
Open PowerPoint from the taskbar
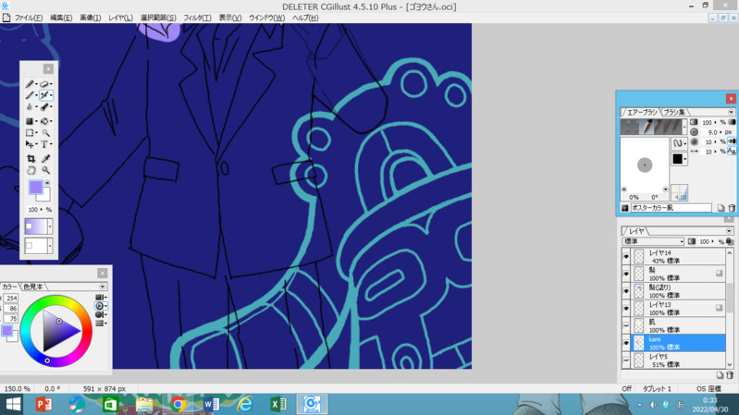pos(43,404)
